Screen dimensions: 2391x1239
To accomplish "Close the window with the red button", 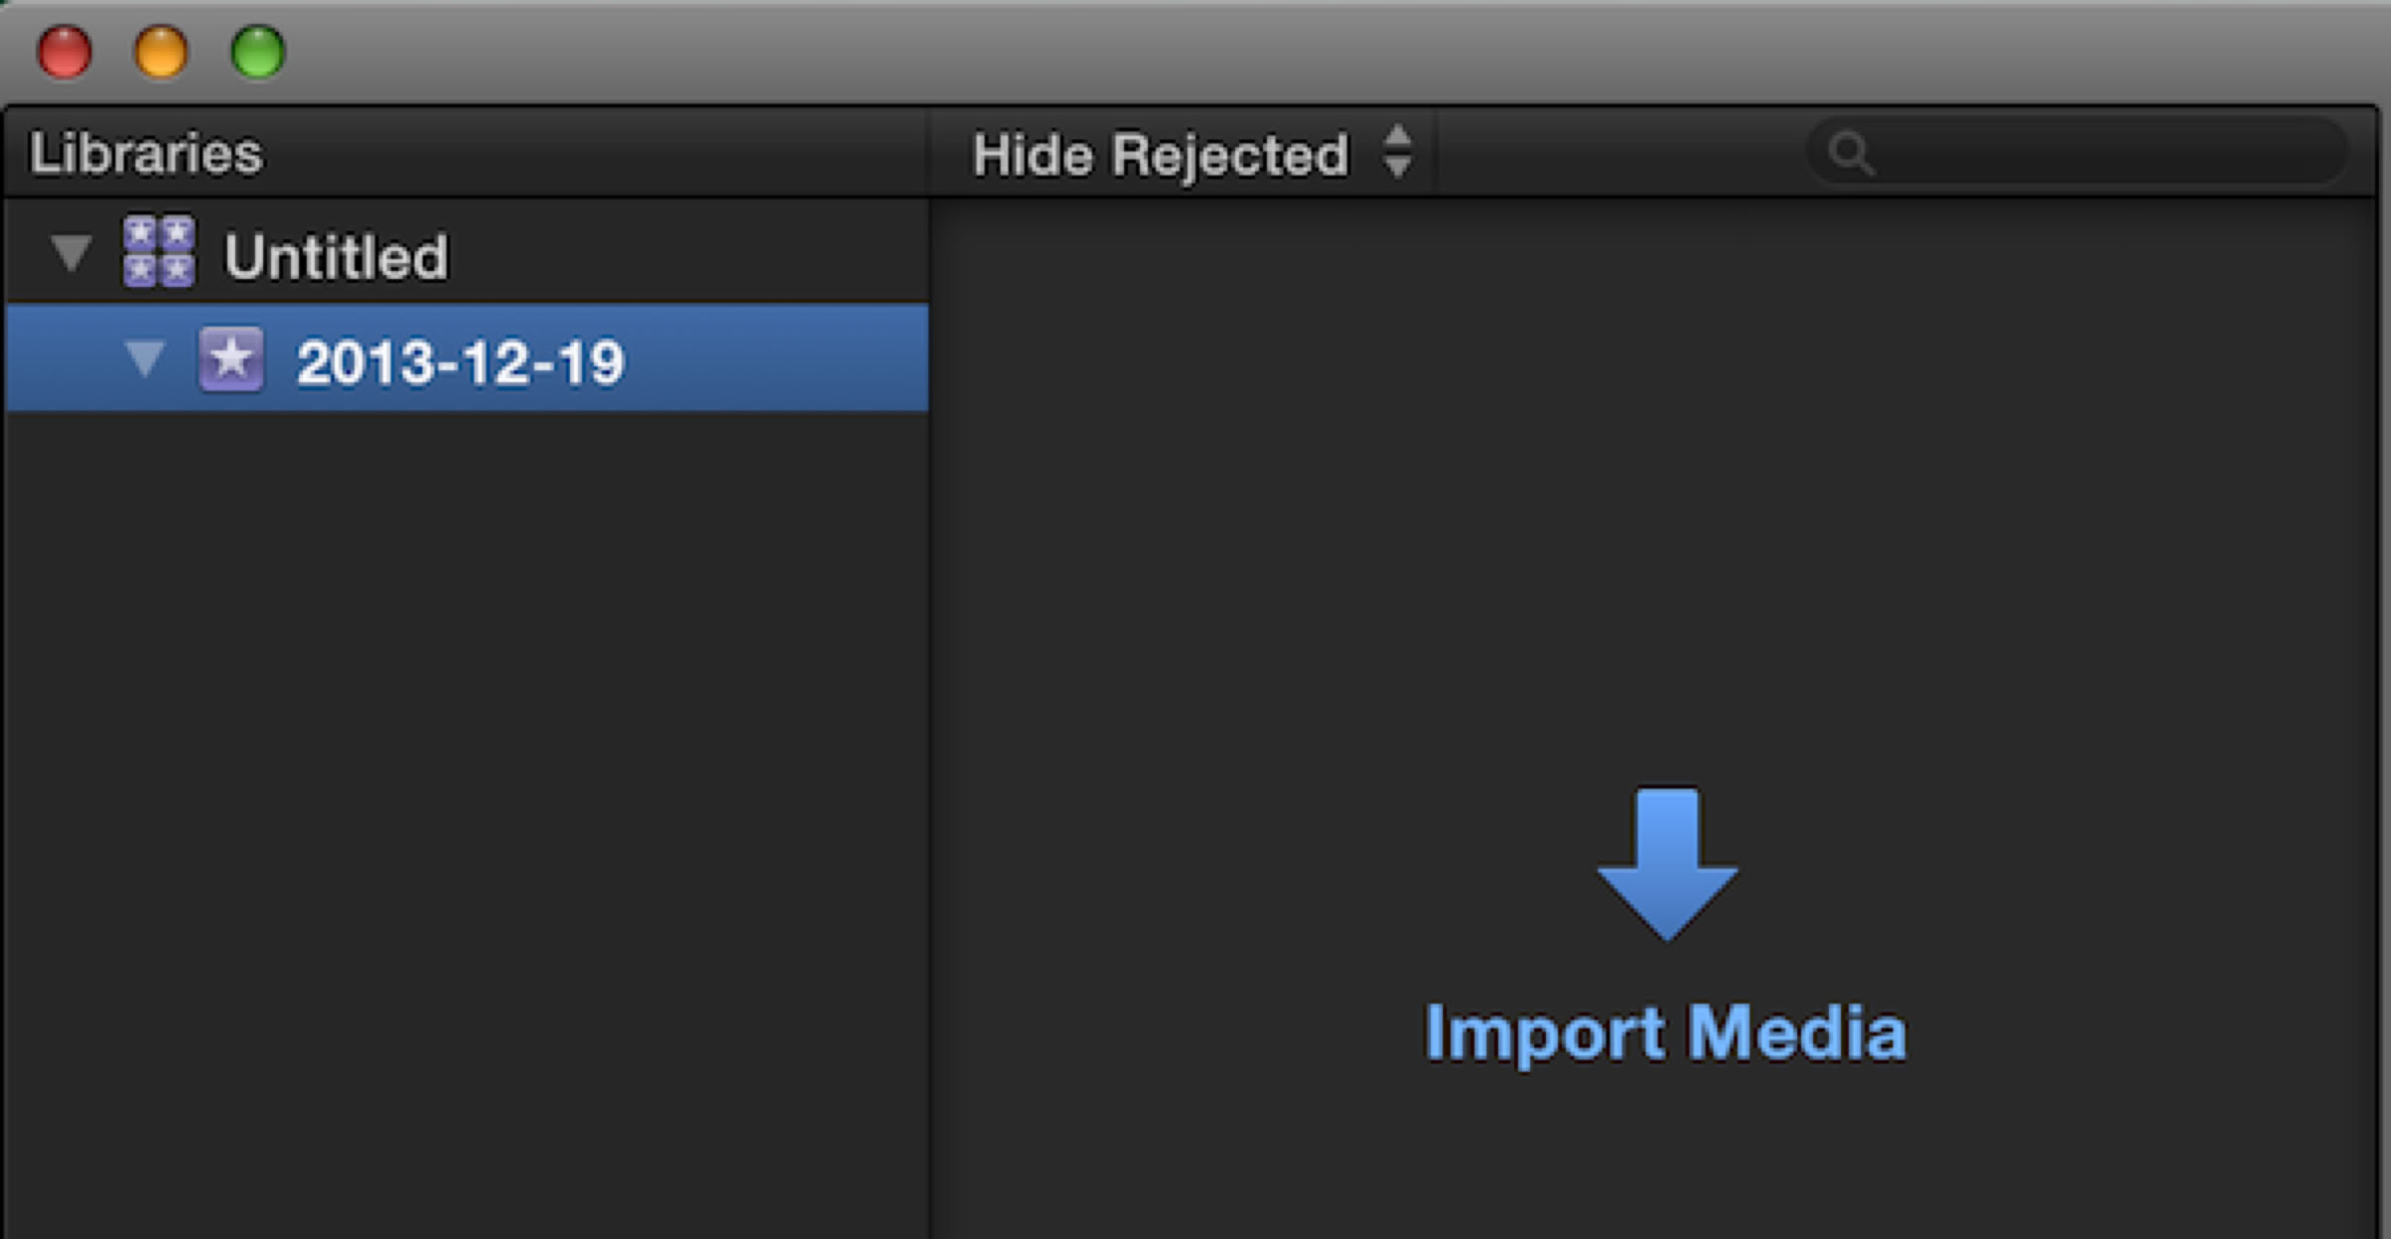I will coord(65,52).
